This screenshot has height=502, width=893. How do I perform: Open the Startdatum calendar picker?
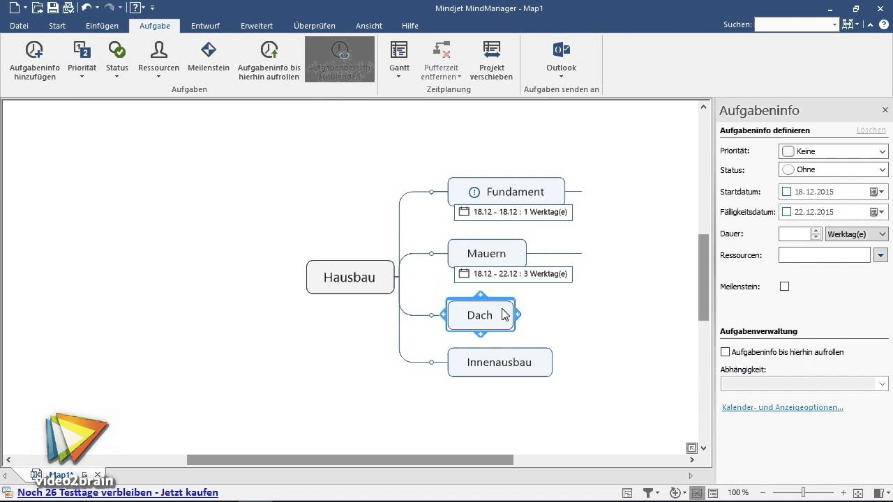pyautogui.click(x=877, y=192)
